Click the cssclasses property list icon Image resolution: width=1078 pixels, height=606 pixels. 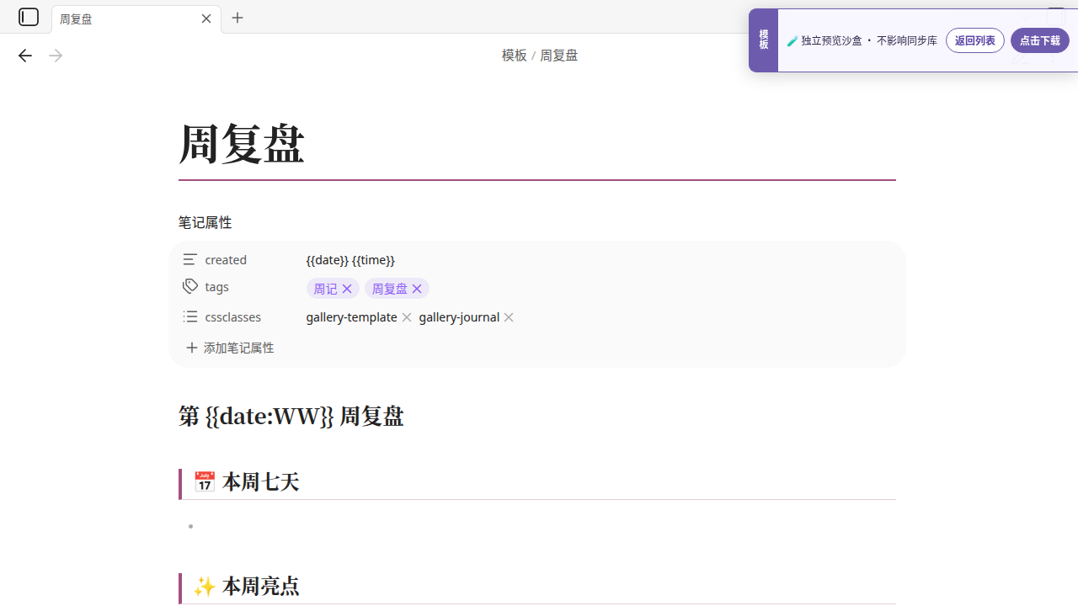(190, 316)
